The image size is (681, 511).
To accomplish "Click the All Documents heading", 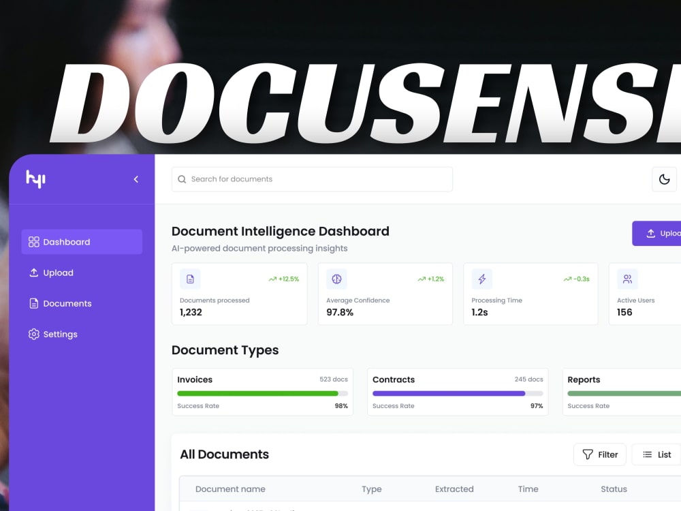I will pos(225,454).
